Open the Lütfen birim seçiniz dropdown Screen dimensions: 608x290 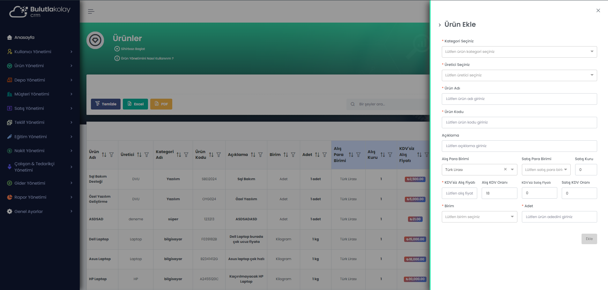click(479, 217)
